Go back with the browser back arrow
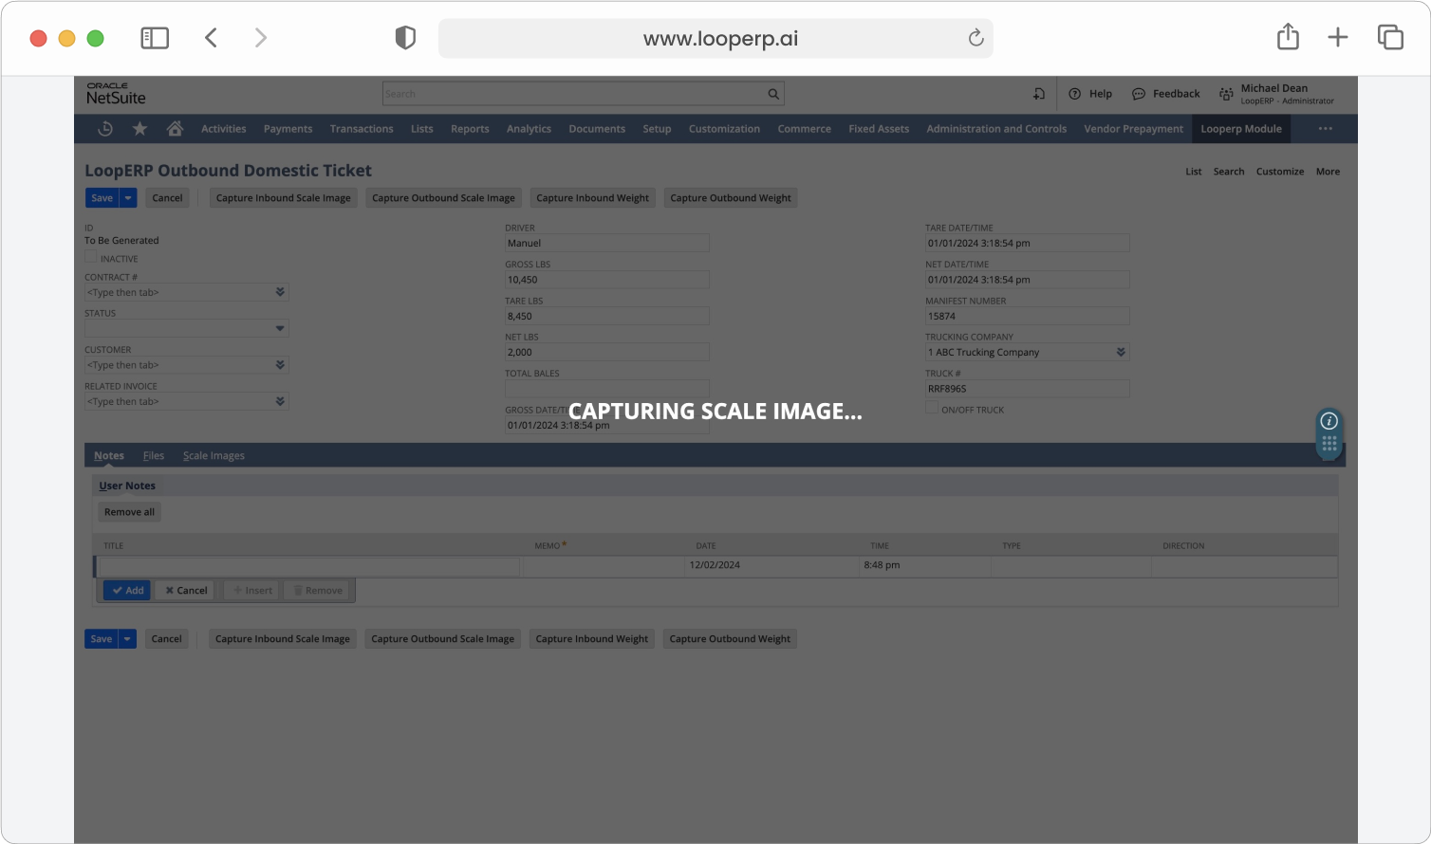1431x844 pixels. point(211,38)
